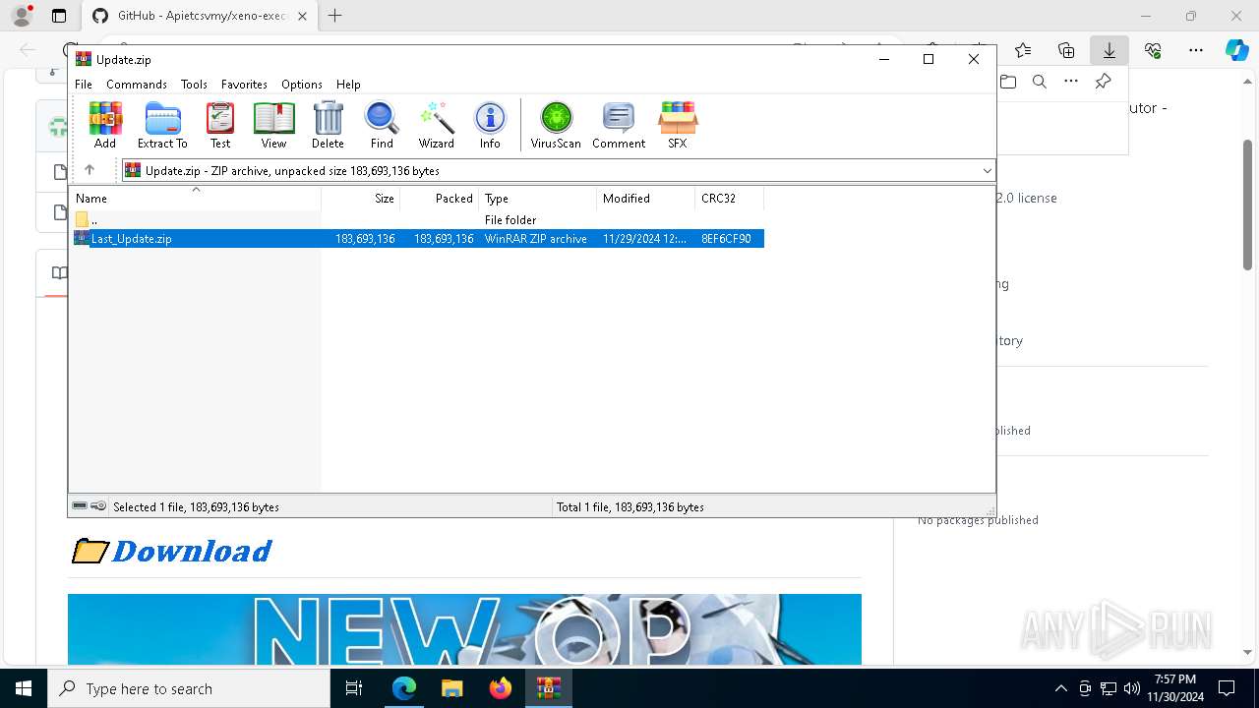The width and height of the screenshot is (1259, 708).
Task: Sort by the Modified column header
Action: tap(646, 199)
